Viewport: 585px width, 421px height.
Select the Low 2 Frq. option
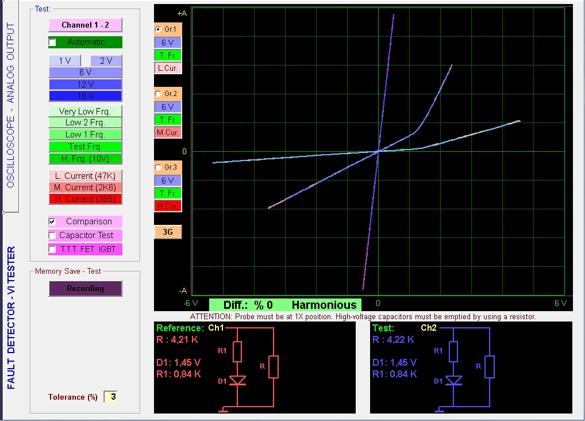[x=85, y=123]
